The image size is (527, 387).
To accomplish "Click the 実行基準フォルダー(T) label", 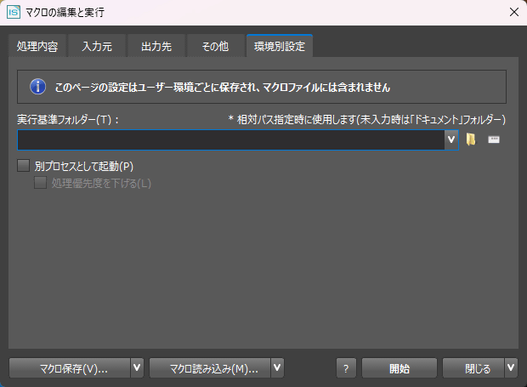I will (68, 119).
